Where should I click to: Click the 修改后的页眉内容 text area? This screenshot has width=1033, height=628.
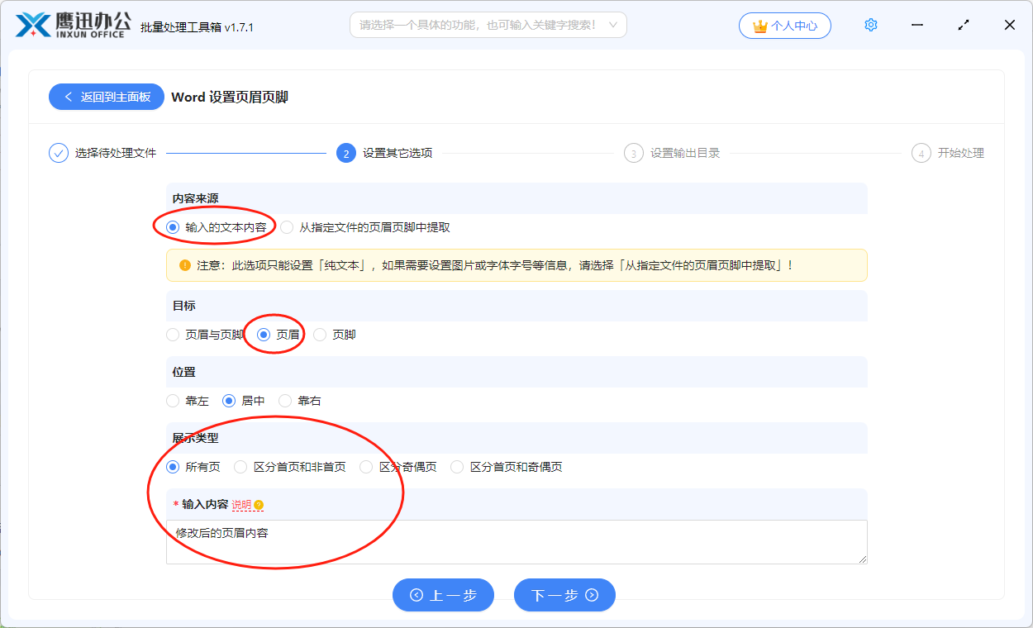(516, 541)
